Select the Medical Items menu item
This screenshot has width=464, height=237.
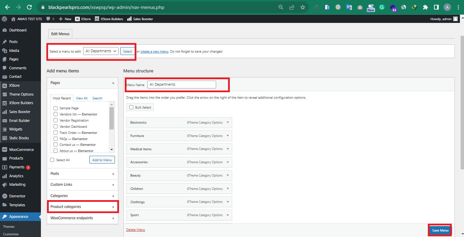click(x=179, y=149)
